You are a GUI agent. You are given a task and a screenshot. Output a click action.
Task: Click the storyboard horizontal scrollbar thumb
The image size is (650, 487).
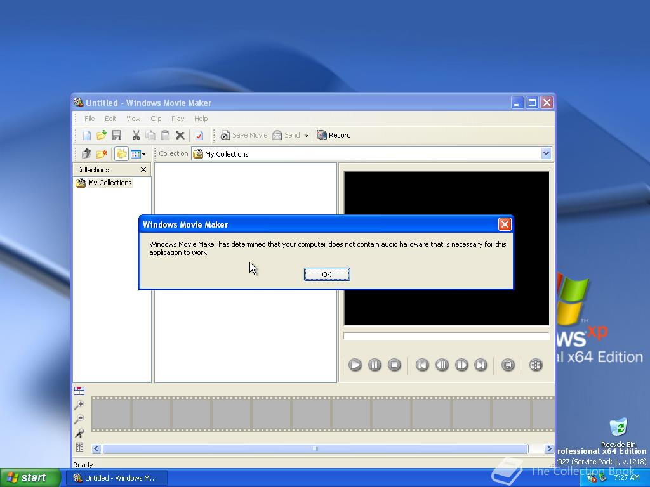pyautogui.click(x=315, y=448)
